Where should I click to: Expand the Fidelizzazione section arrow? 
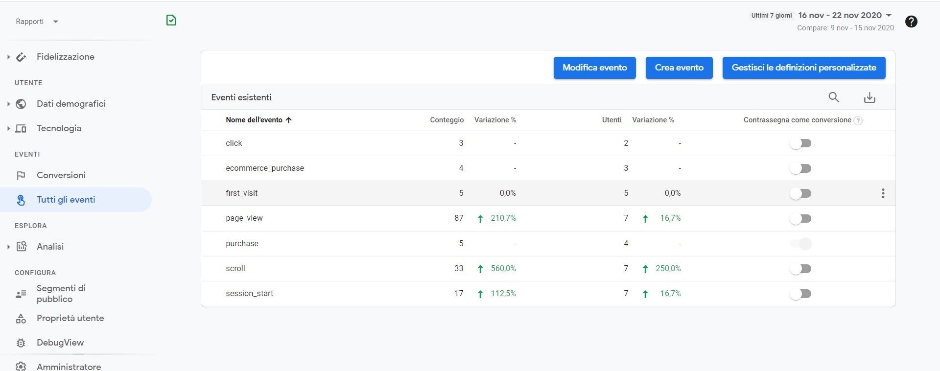8,57
